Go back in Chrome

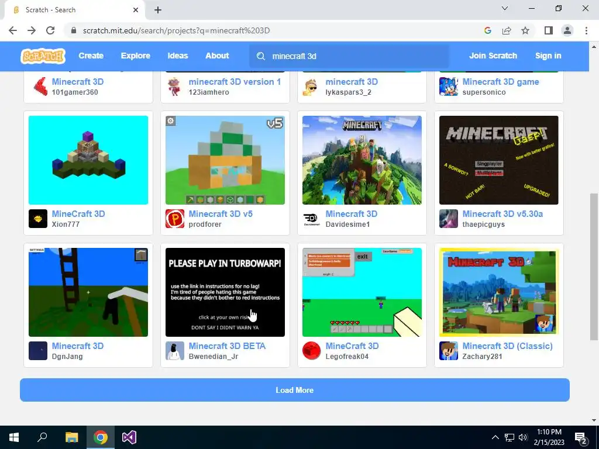tap(13, 30)
